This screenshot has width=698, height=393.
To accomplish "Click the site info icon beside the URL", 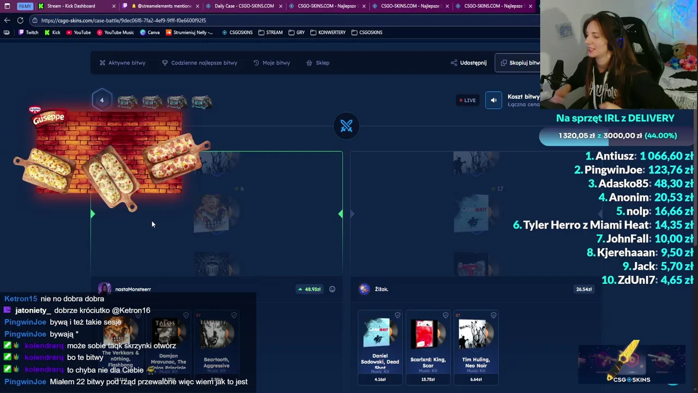I will pos(35,20).
